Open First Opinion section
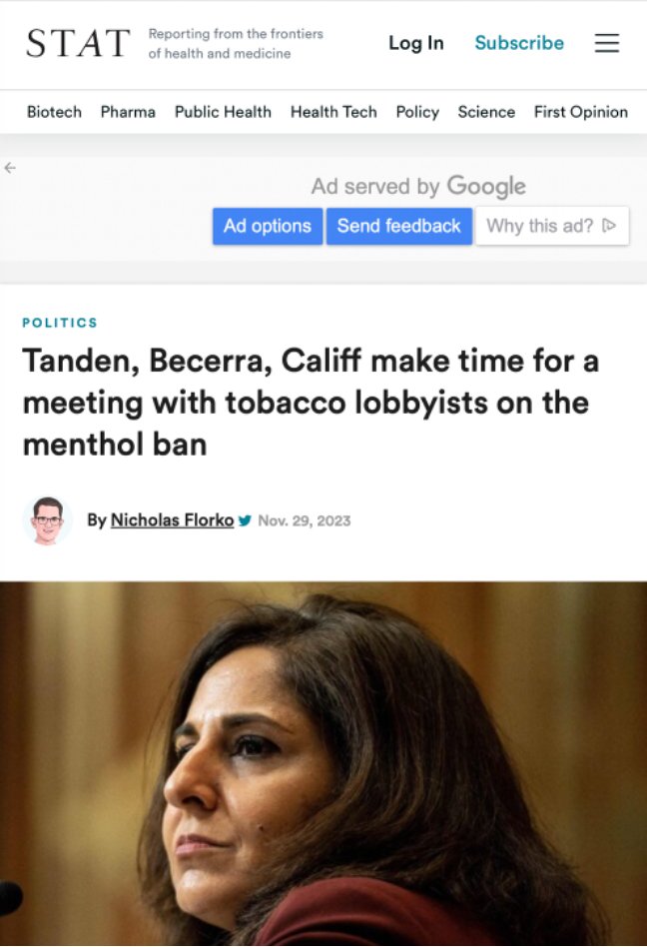Viewport: 647px width, 947px height. click(581, 112)
